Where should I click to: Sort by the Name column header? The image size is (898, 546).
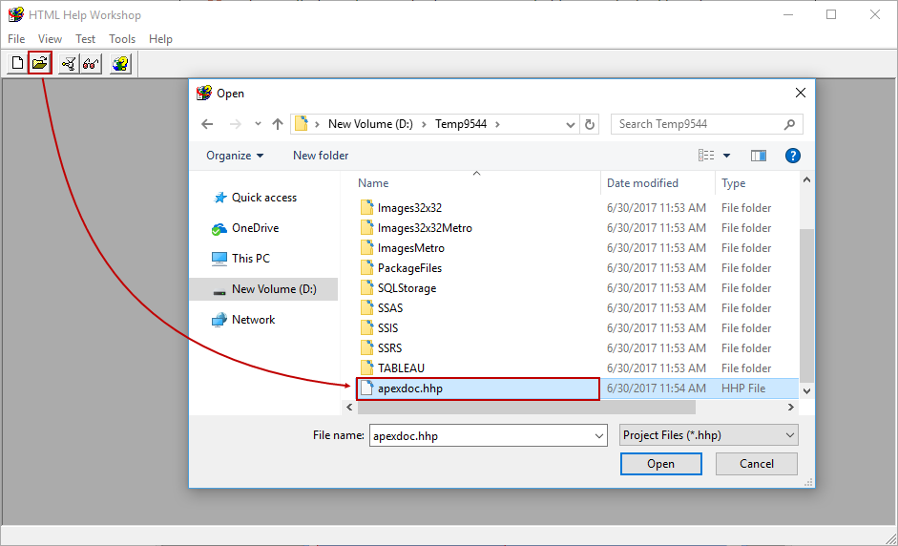point(373,183)
